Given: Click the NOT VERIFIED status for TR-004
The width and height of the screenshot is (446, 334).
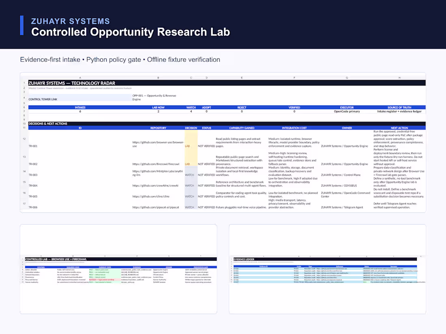Looking at the screenshot, I should 206,186.
